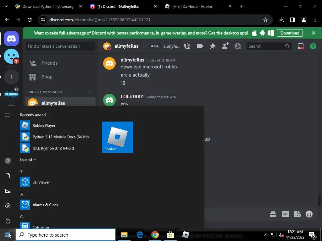Show user profile panel icon
This screenshot has height=241, width=322.
coord(238,46)
